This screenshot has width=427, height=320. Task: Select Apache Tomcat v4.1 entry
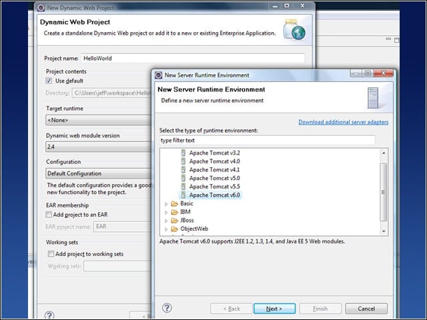pos(214,169)
